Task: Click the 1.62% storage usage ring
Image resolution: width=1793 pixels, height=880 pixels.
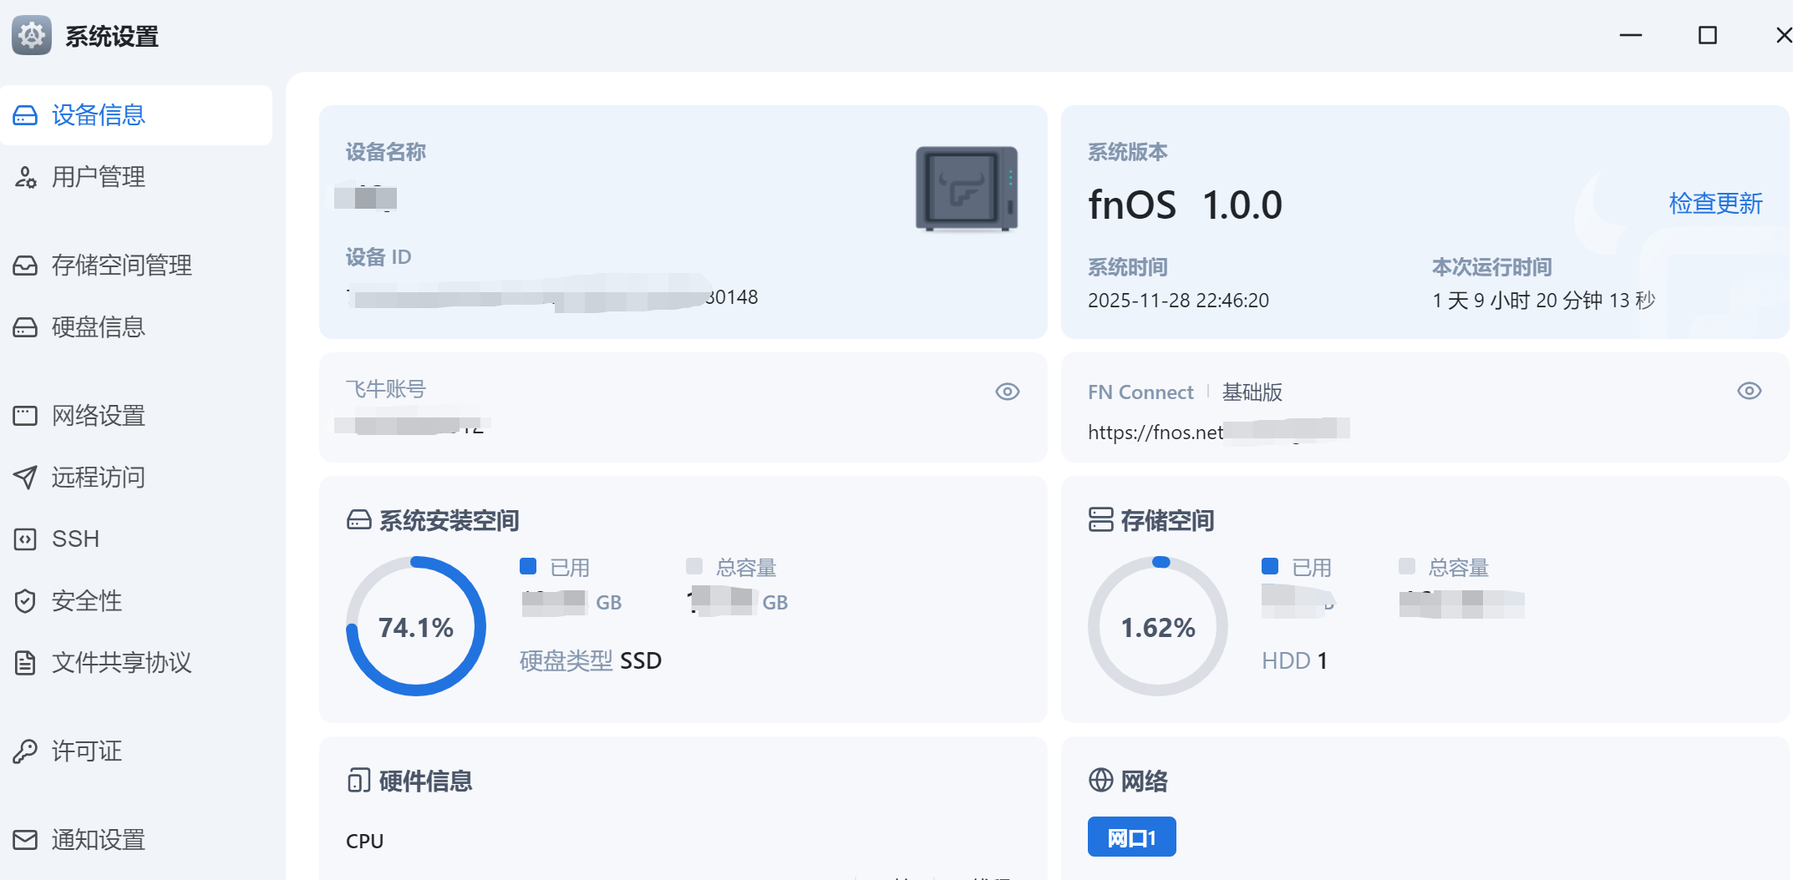Action: 1158,626
